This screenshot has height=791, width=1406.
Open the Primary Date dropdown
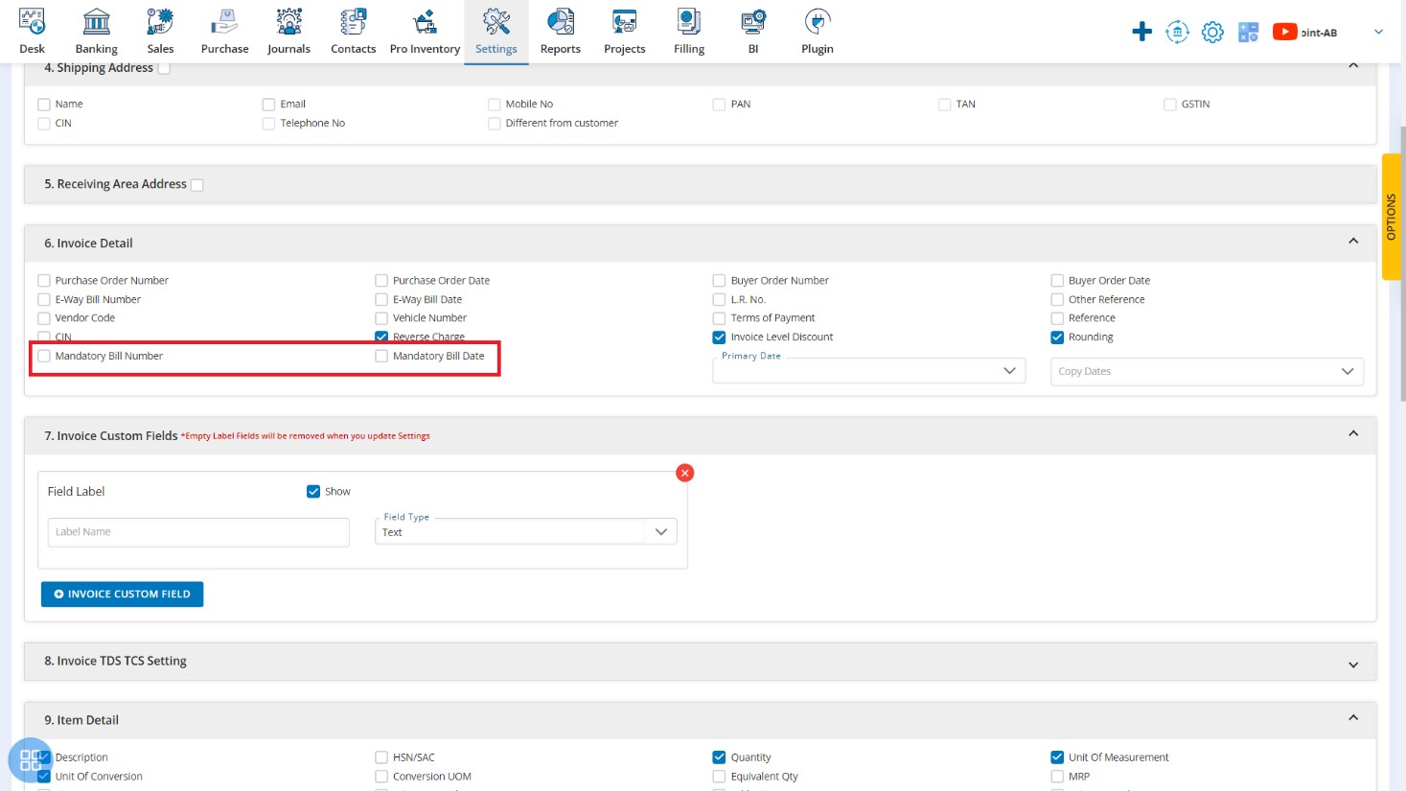pos(869,371)
